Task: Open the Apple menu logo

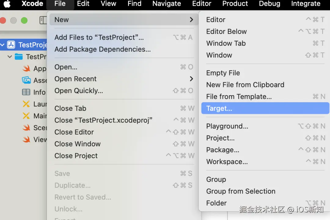Action: 7,4
